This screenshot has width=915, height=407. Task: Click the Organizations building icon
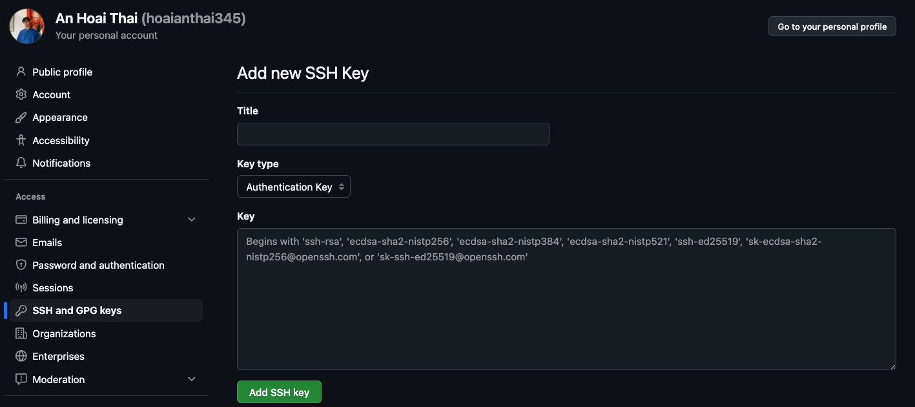tap(21, 333)
